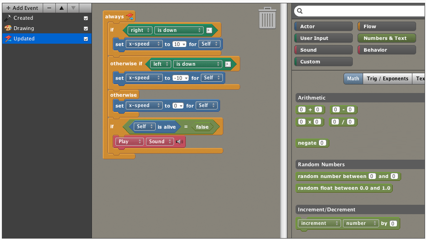Click the trash can icon
Screen dimensions: 426x240
click(267, 18)
